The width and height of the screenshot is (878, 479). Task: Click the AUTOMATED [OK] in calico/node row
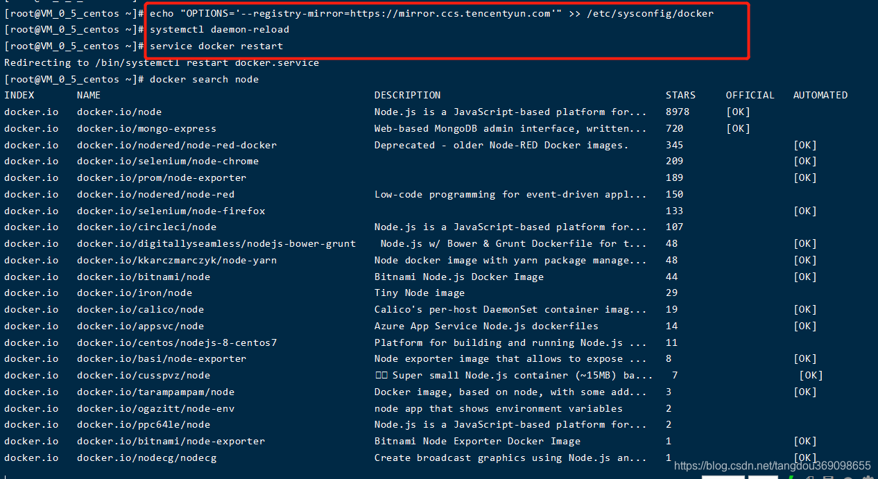point(805,309)
